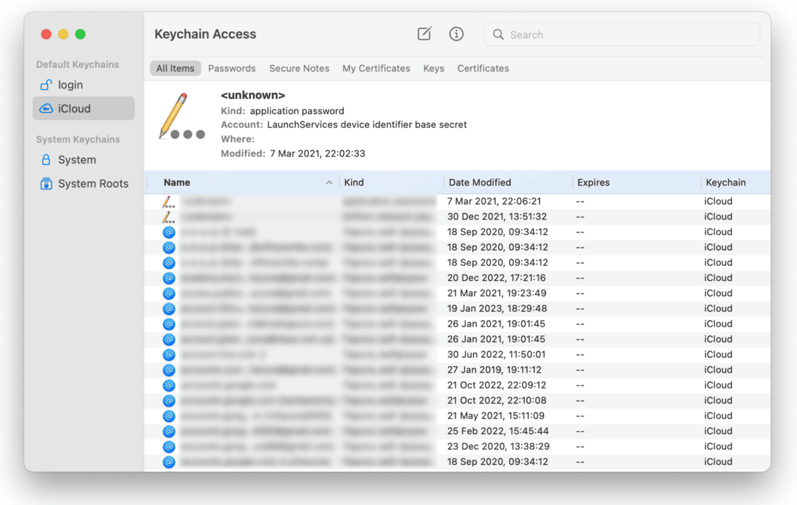Select date cell 21 May 2021, 15:11:09
Screen dimensions: 797x505
496,416
